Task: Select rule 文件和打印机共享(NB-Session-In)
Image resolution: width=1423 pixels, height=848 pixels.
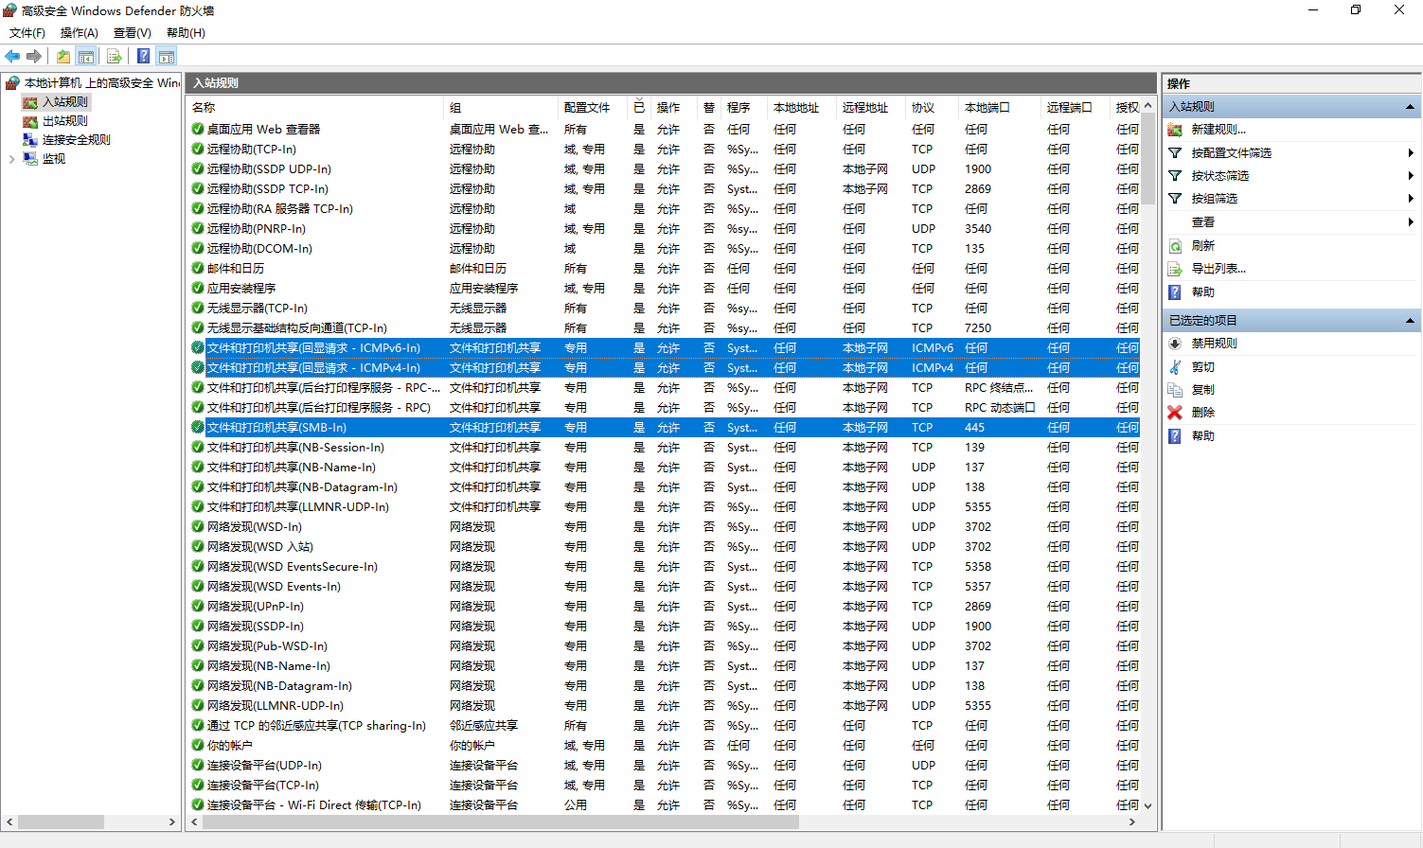Action: [x=295, y=448]
